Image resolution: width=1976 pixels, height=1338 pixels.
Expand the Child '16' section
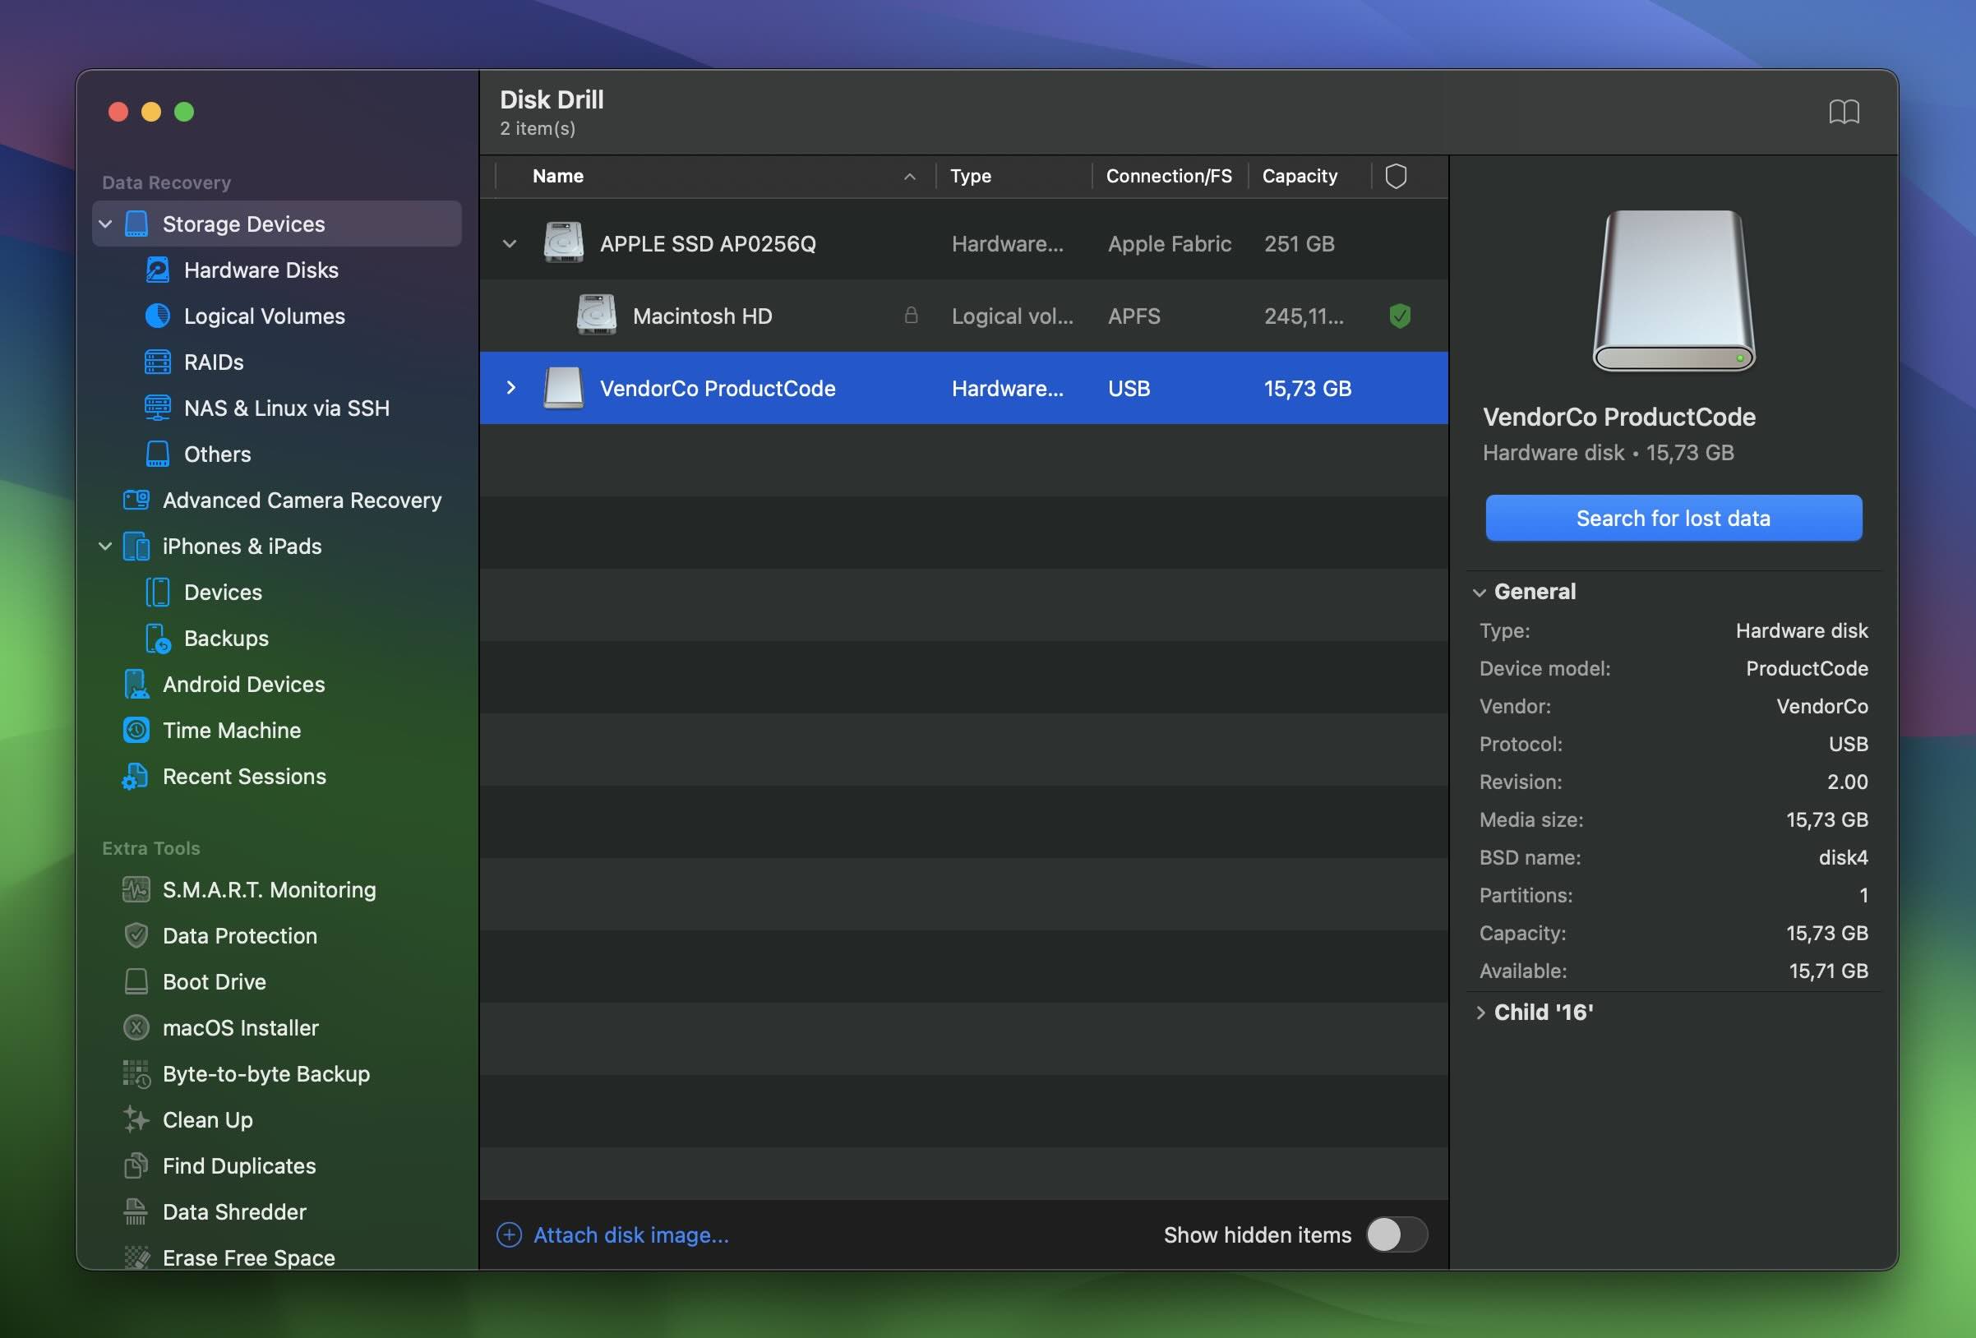point(1480,1013)
